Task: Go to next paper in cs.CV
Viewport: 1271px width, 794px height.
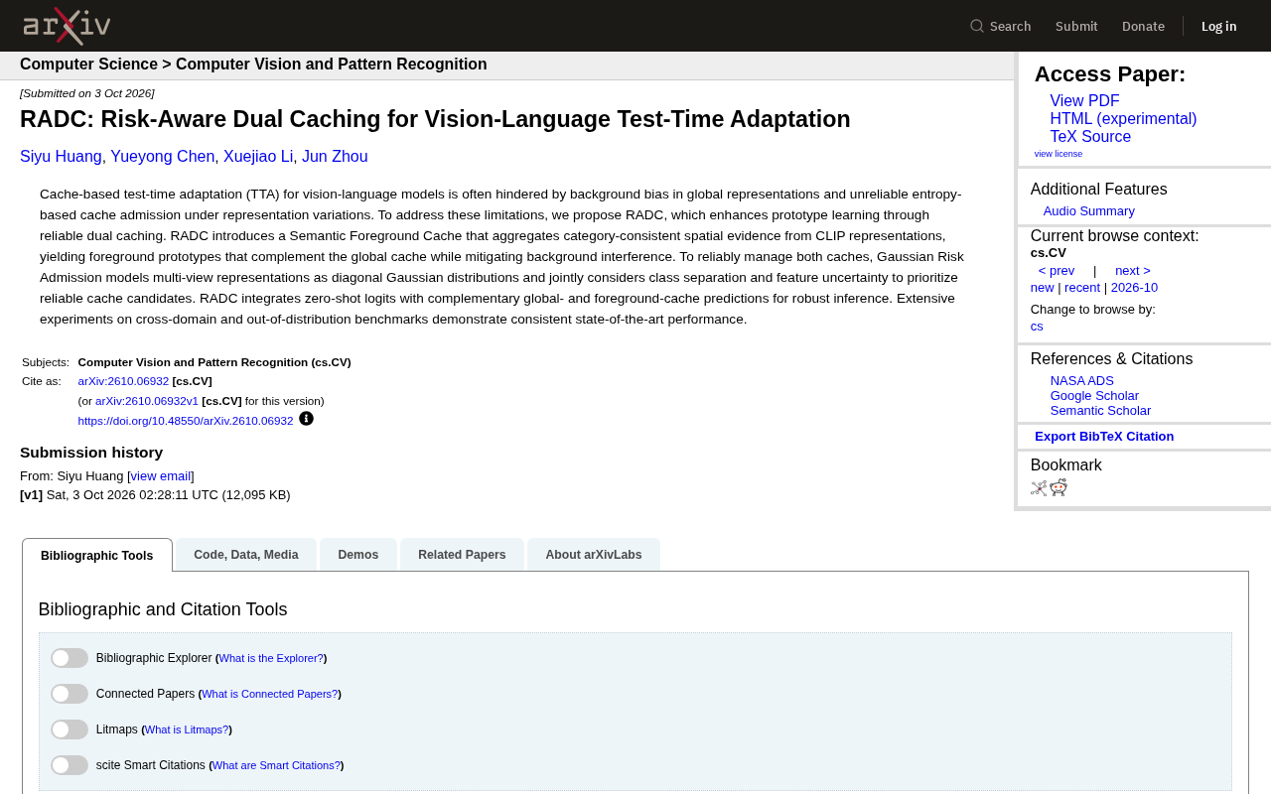Action: [1133, 271]
